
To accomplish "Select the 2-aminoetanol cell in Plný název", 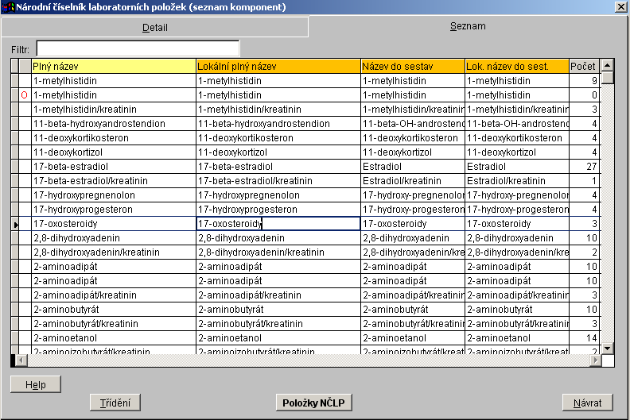I will [x=114, y=338].
